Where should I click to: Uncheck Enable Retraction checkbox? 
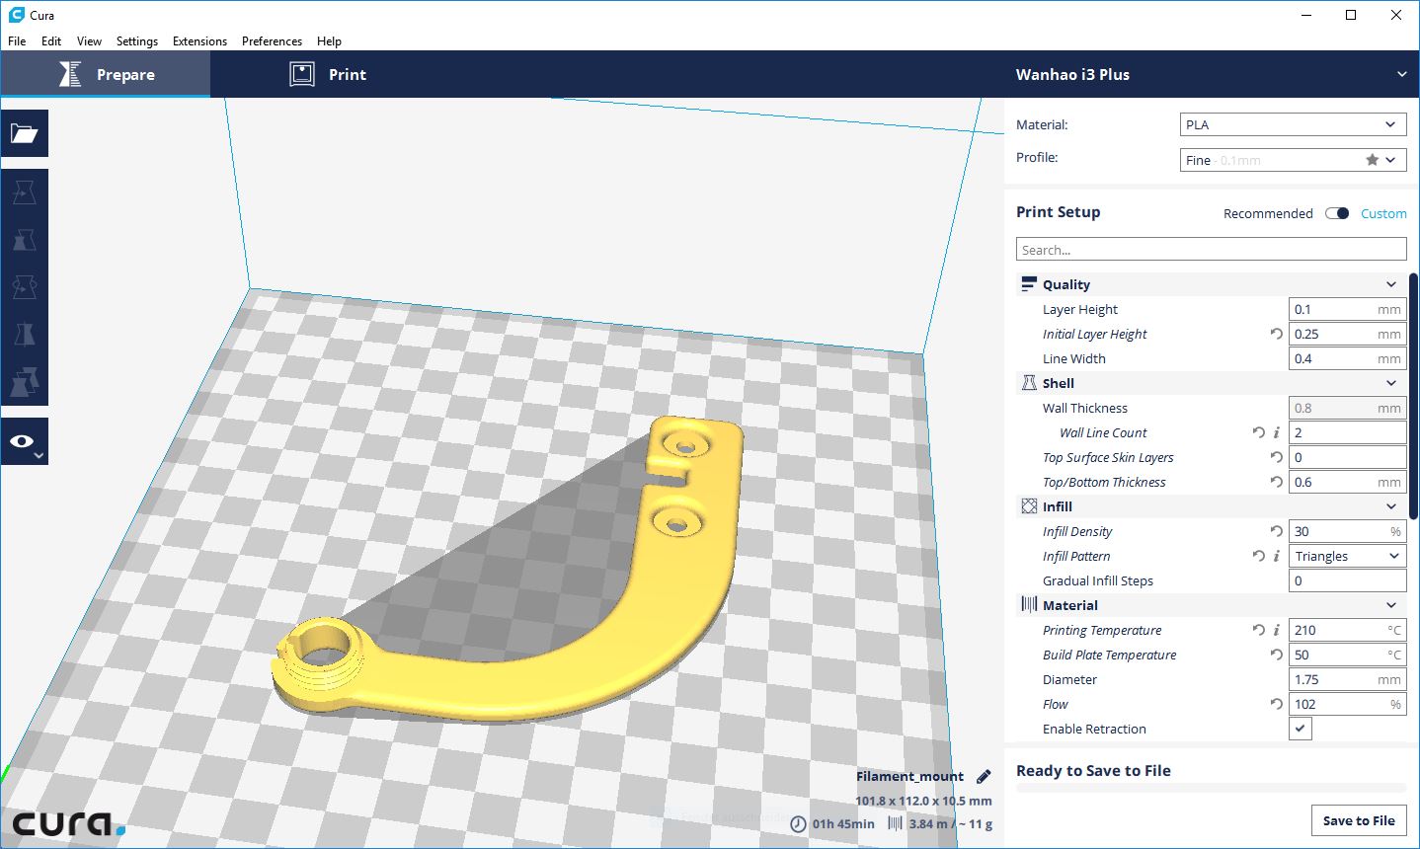1301,729
